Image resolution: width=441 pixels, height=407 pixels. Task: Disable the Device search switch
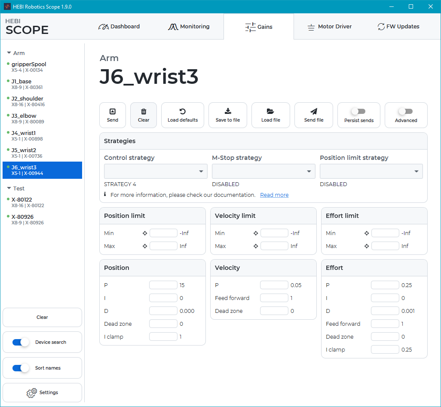[x=21, y=343]
